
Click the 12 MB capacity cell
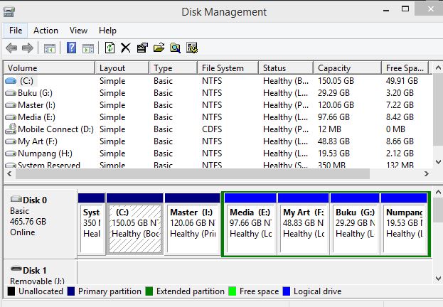tap(329, 129)
